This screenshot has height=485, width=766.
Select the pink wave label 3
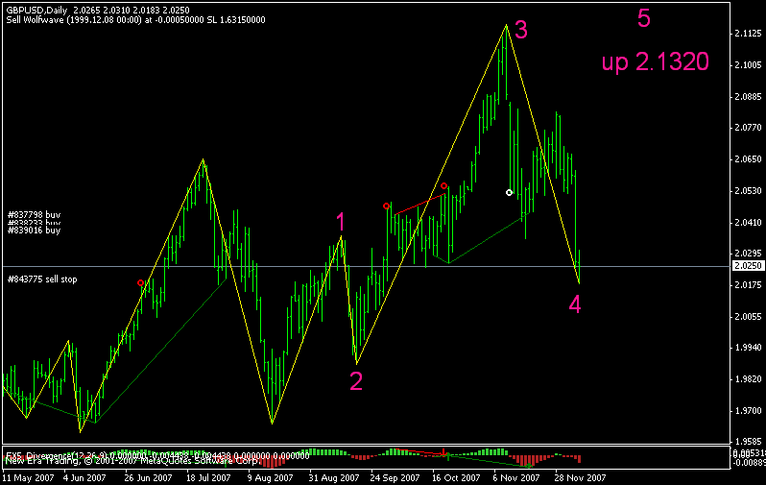(x=521, y=30)
